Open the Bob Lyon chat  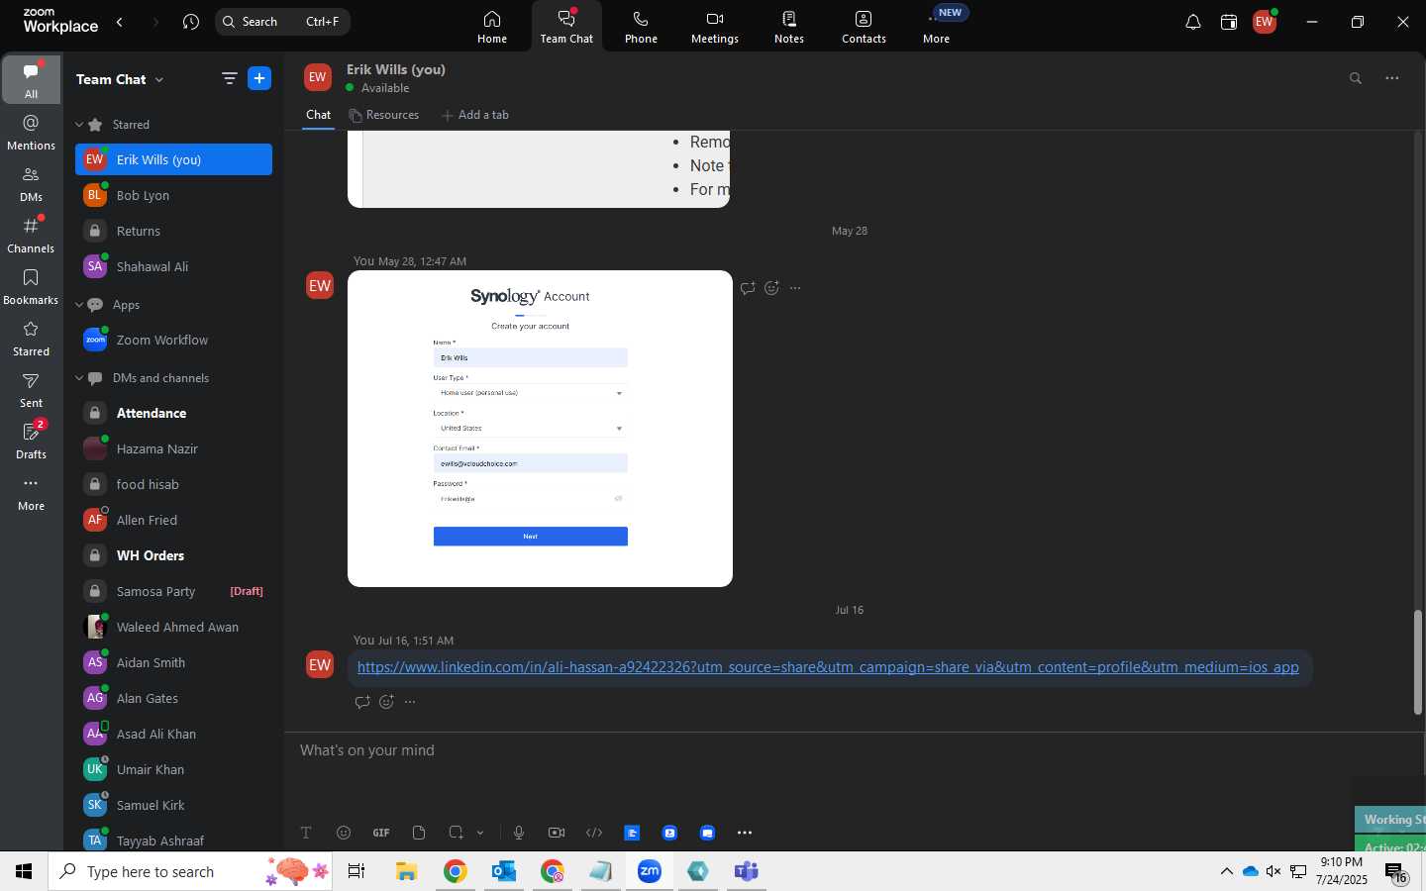(x=173, y=195)
